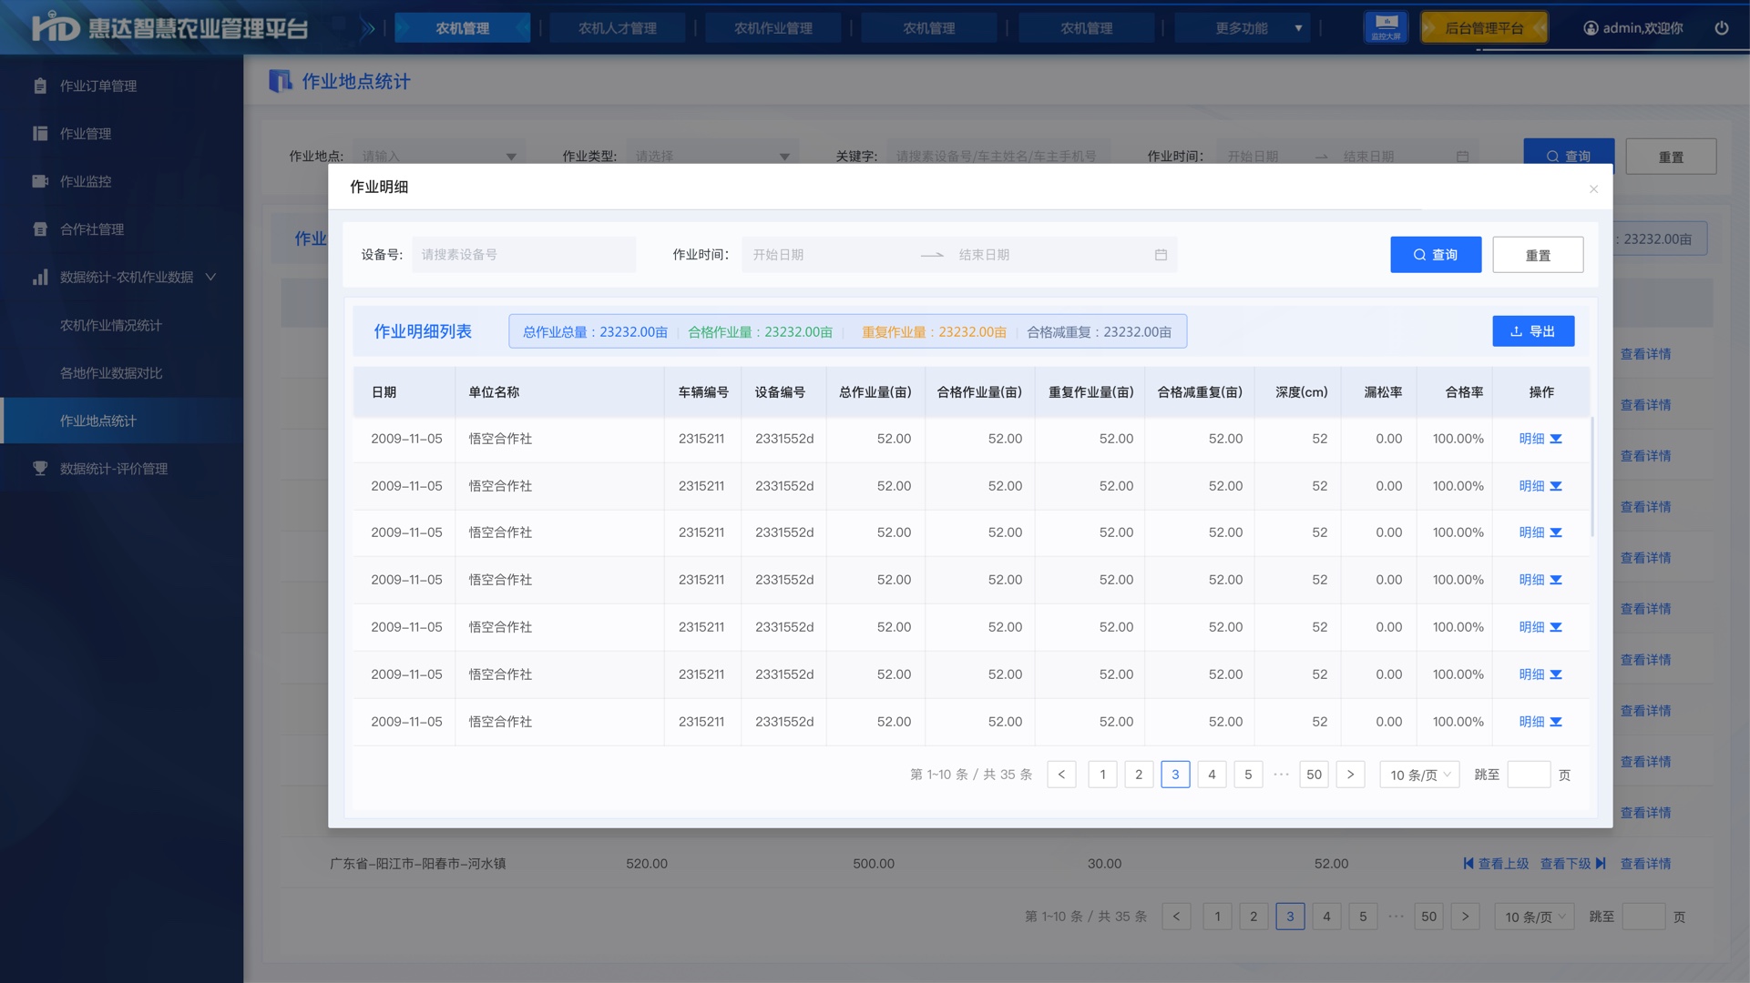1750x983 pixels.
Task: Switch to 农机人才管理 top tab
Action: click(618, 28)
